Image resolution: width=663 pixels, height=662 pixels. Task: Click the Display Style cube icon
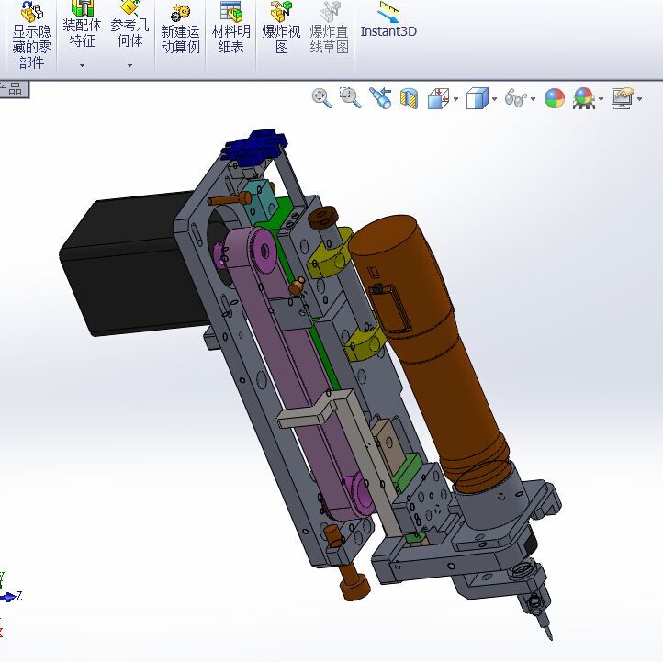477,98
